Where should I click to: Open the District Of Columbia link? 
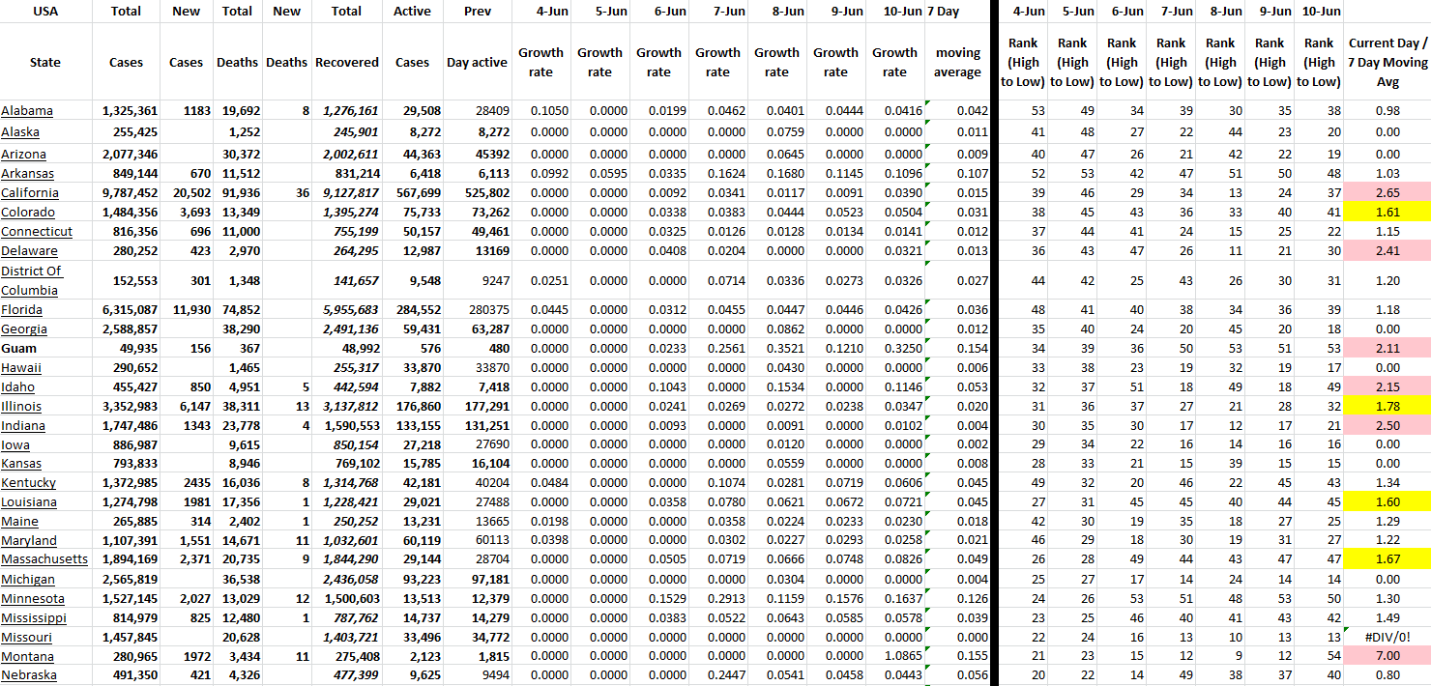(32, 280)
